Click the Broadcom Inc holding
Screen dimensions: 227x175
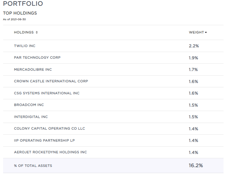pos(29,105)
